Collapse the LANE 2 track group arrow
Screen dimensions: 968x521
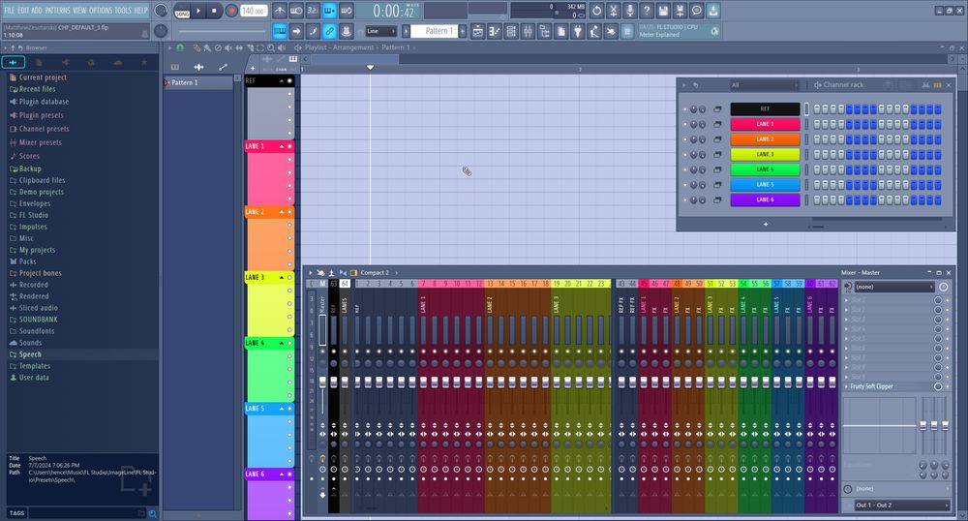pyautogui.click(x=282, y=212)
